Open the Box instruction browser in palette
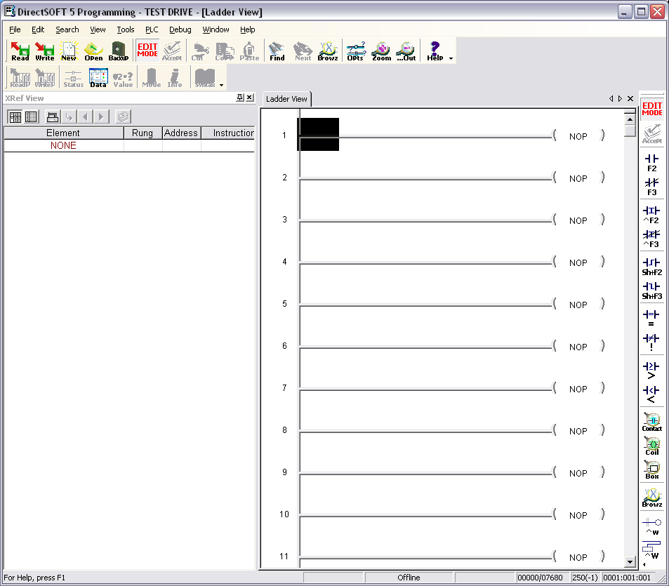669x586 pixels. tap(651, 470)
